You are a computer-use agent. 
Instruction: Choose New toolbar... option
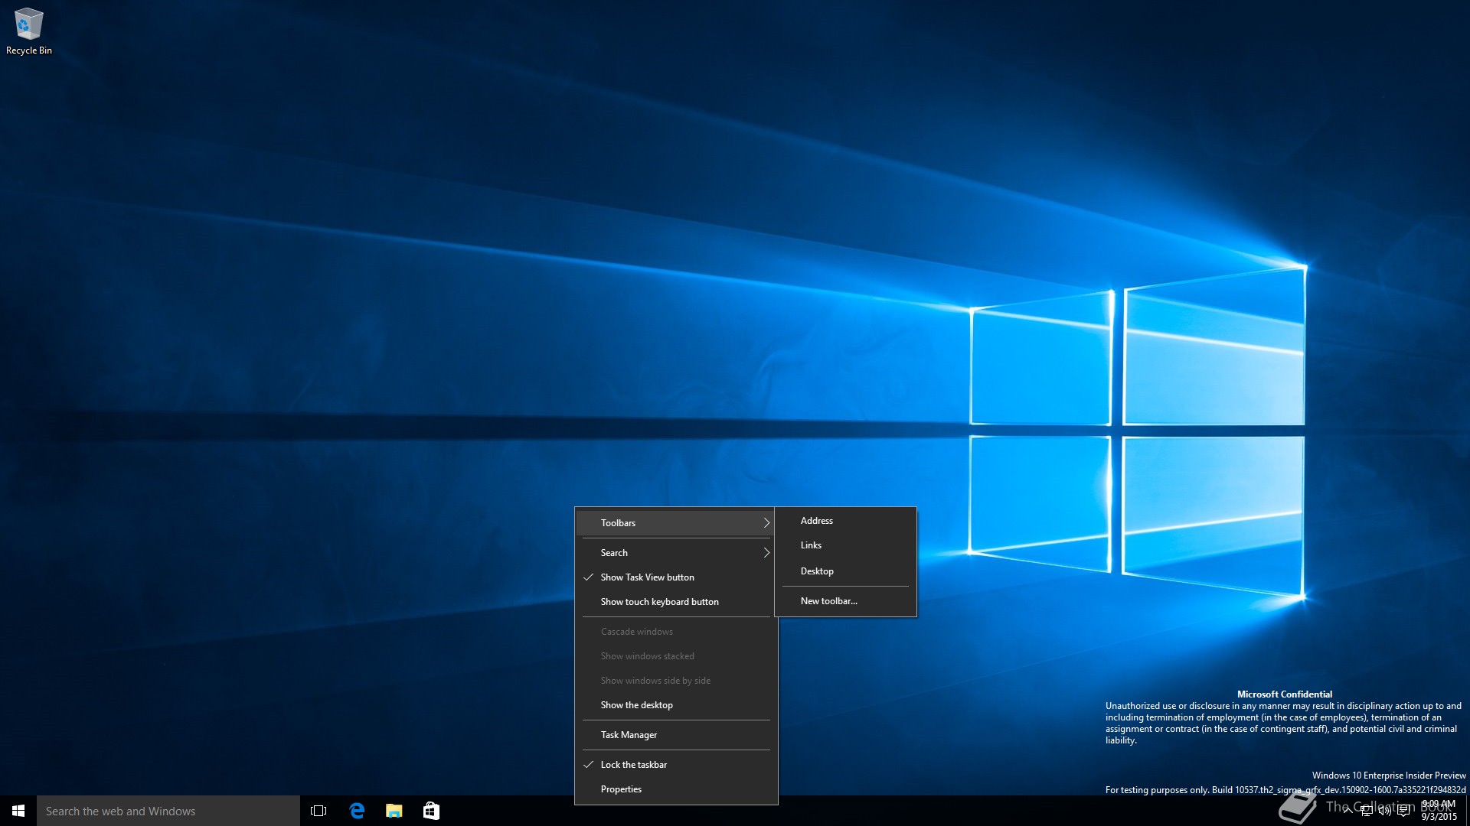tap(845, 601)
